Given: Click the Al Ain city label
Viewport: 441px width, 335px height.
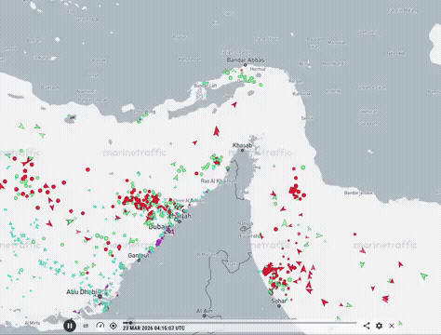Looking at the screenshot, I should [x=205, y=311].
